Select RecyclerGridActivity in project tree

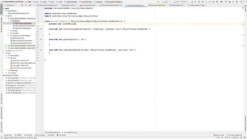(22, 43)
